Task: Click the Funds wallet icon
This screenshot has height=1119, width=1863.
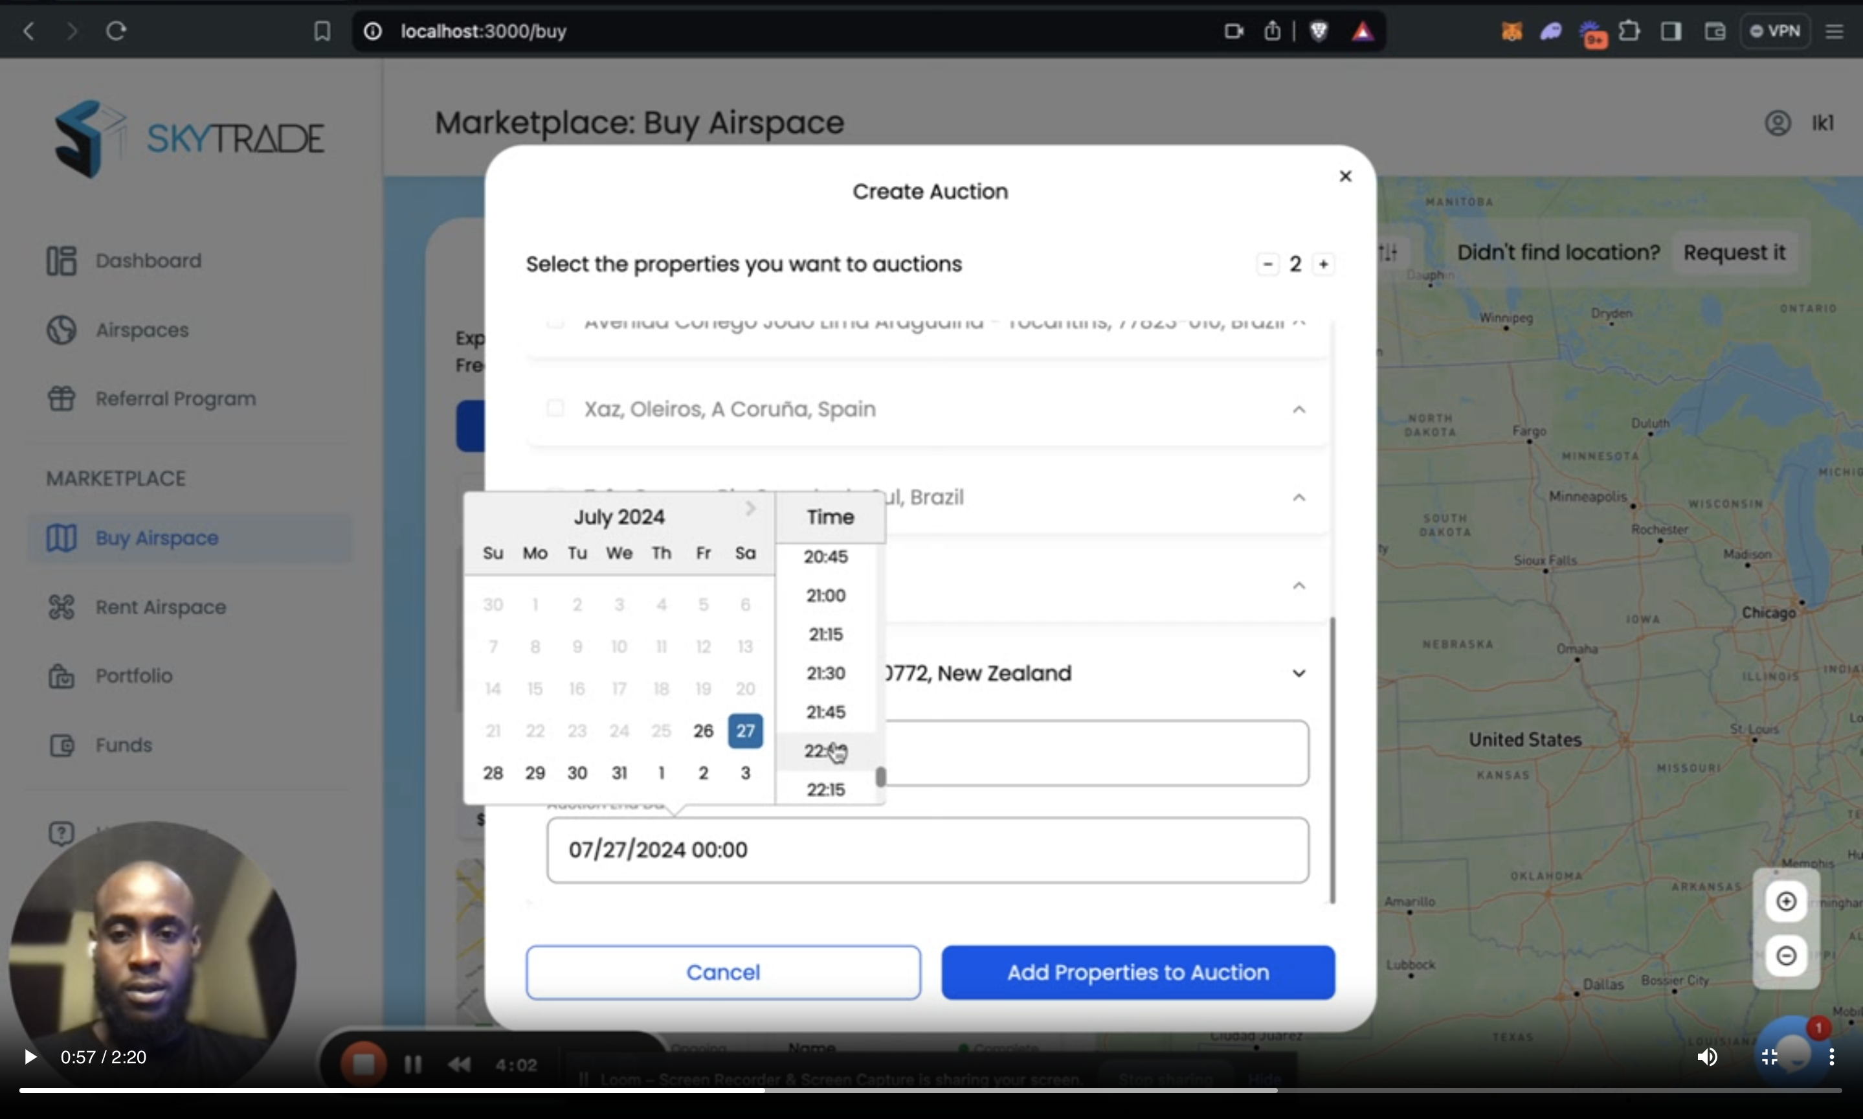Action: (x=61, y=745)
